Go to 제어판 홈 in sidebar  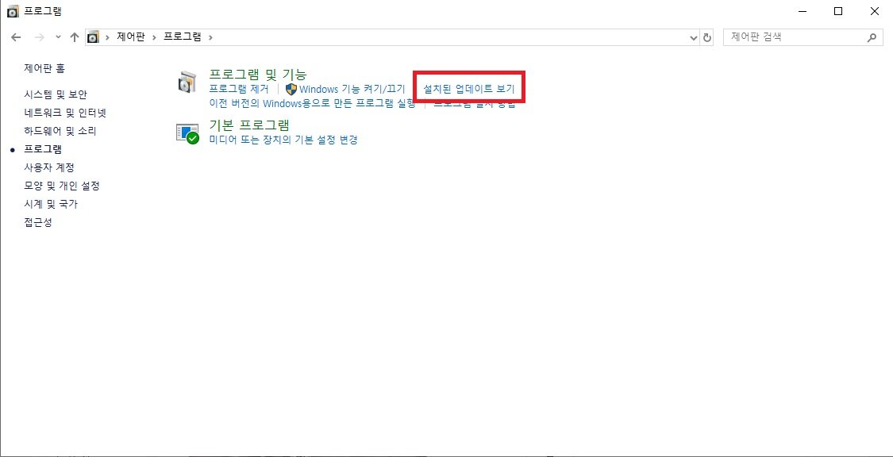tap(44, 68)
